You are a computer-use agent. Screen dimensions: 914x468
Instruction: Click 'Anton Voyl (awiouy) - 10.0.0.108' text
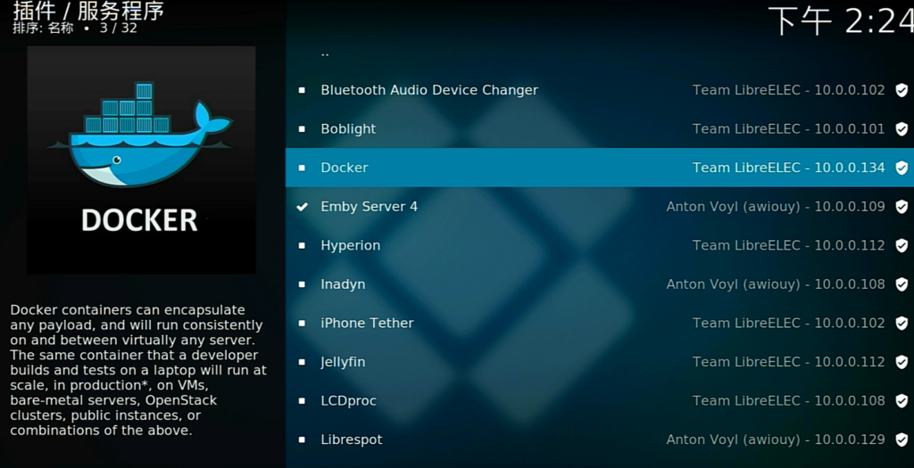tap(776, 284)
